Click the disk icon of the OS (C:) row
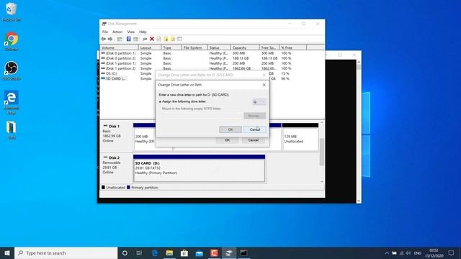Image resolution: width=461 pixels, height=259 pixels. [x=103, y=73]
